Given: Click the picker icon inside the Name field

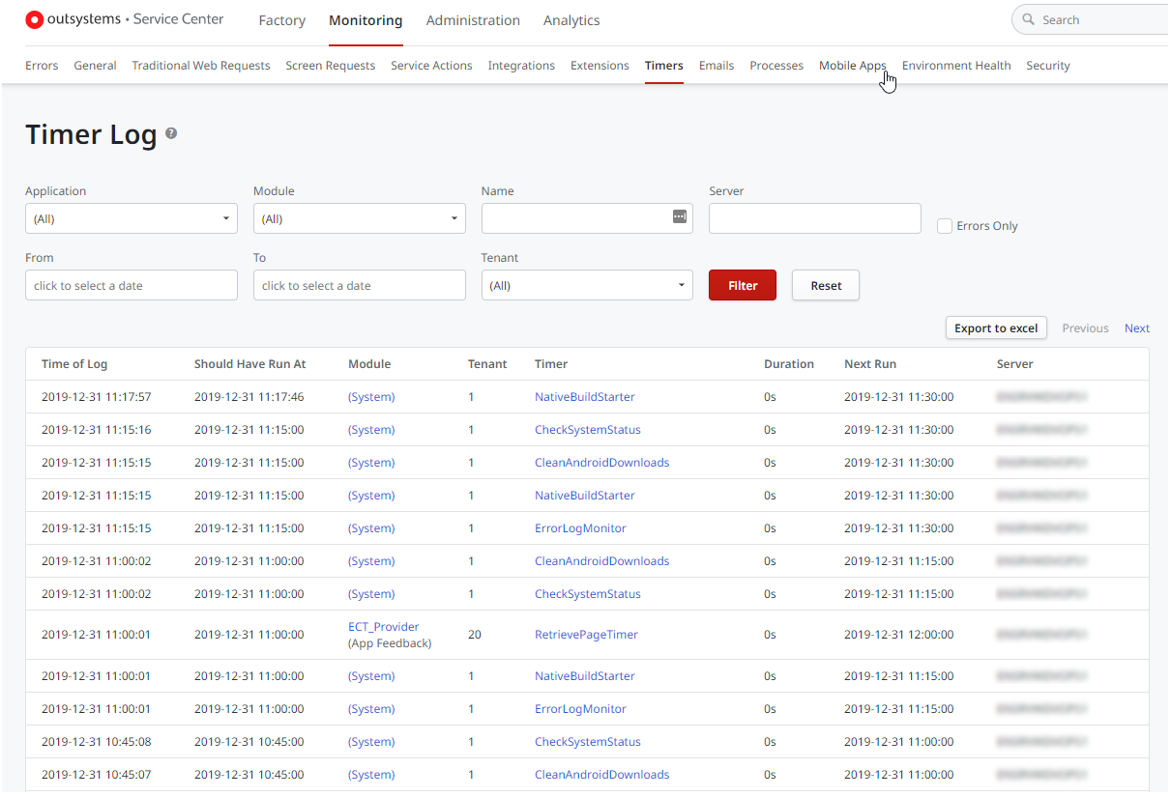Looking at the screenshot, I should [x=680, y=218].
